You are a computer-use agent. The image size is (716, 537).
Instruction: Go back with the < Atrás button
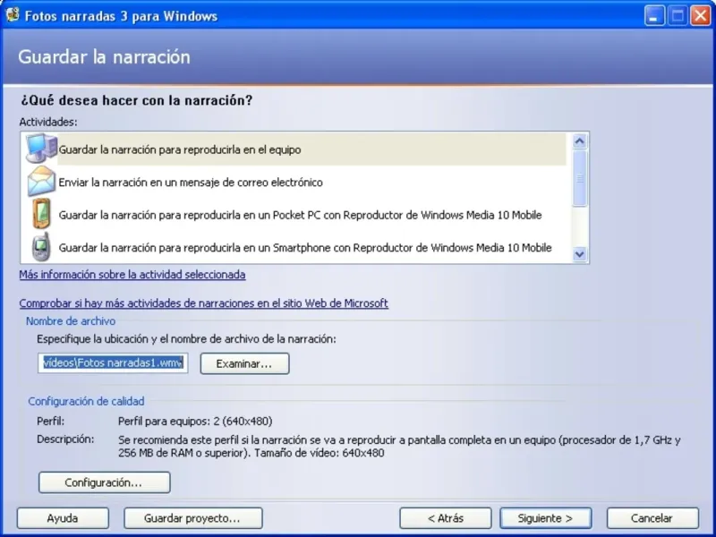click(x=445, y=518)
